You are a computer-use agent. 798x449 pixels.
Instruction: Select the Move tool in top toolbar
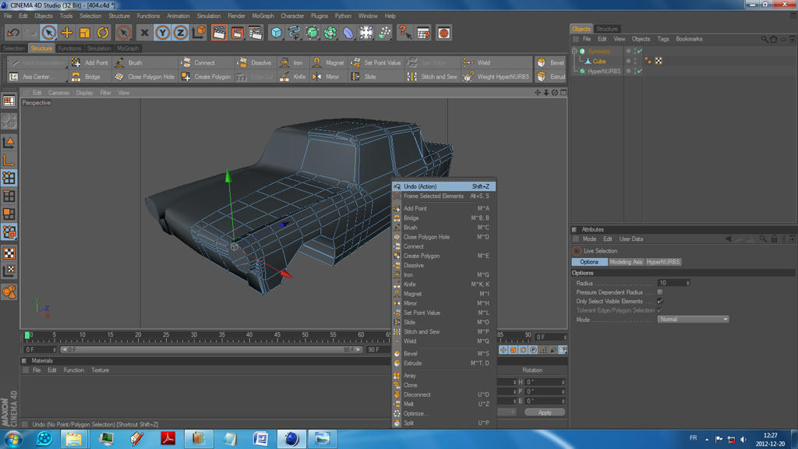click(66, 33)
